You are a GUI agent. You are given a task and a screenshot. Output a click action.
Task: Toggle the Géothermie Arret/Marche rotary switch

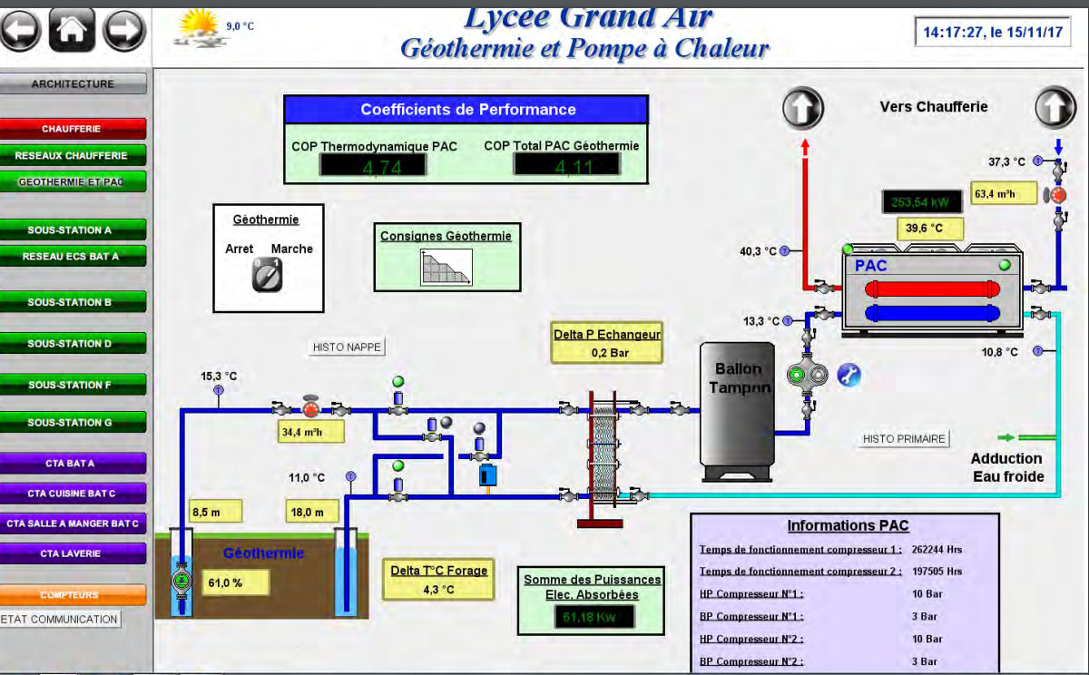[x=267, y=274]
